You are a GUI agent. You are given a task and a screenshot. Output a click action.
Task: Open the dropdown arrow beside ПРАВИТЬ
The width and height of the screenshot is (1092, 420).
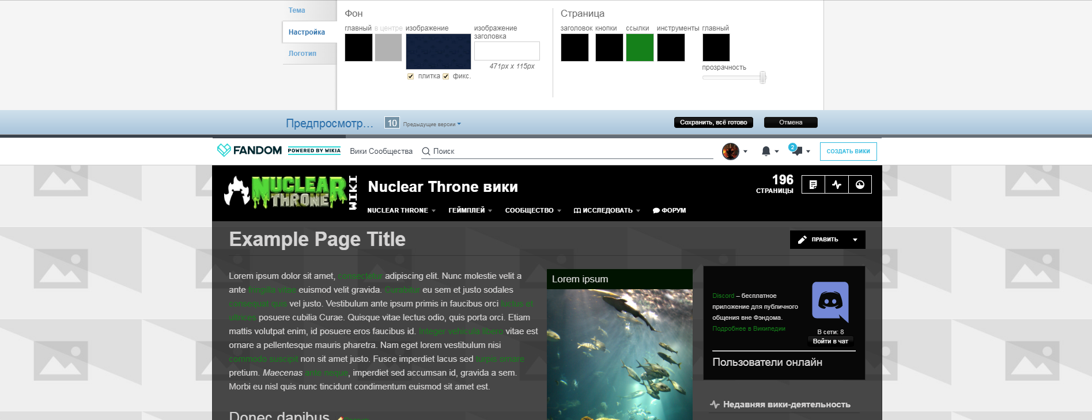(x=855, y=240)
